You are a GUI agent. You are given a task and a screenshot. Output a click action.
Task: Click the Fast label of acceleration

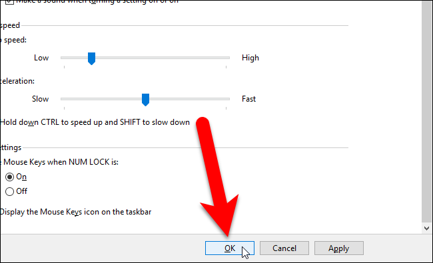coord(248,99)
